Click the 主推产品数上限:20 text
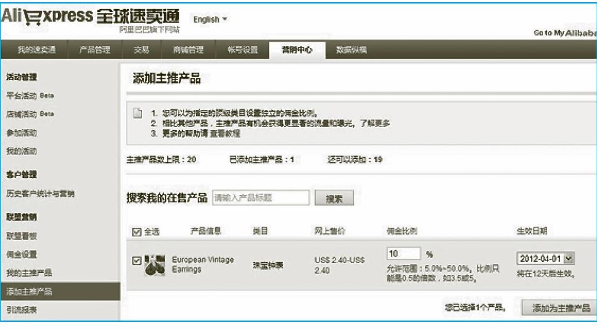 (x=161, y=159)
